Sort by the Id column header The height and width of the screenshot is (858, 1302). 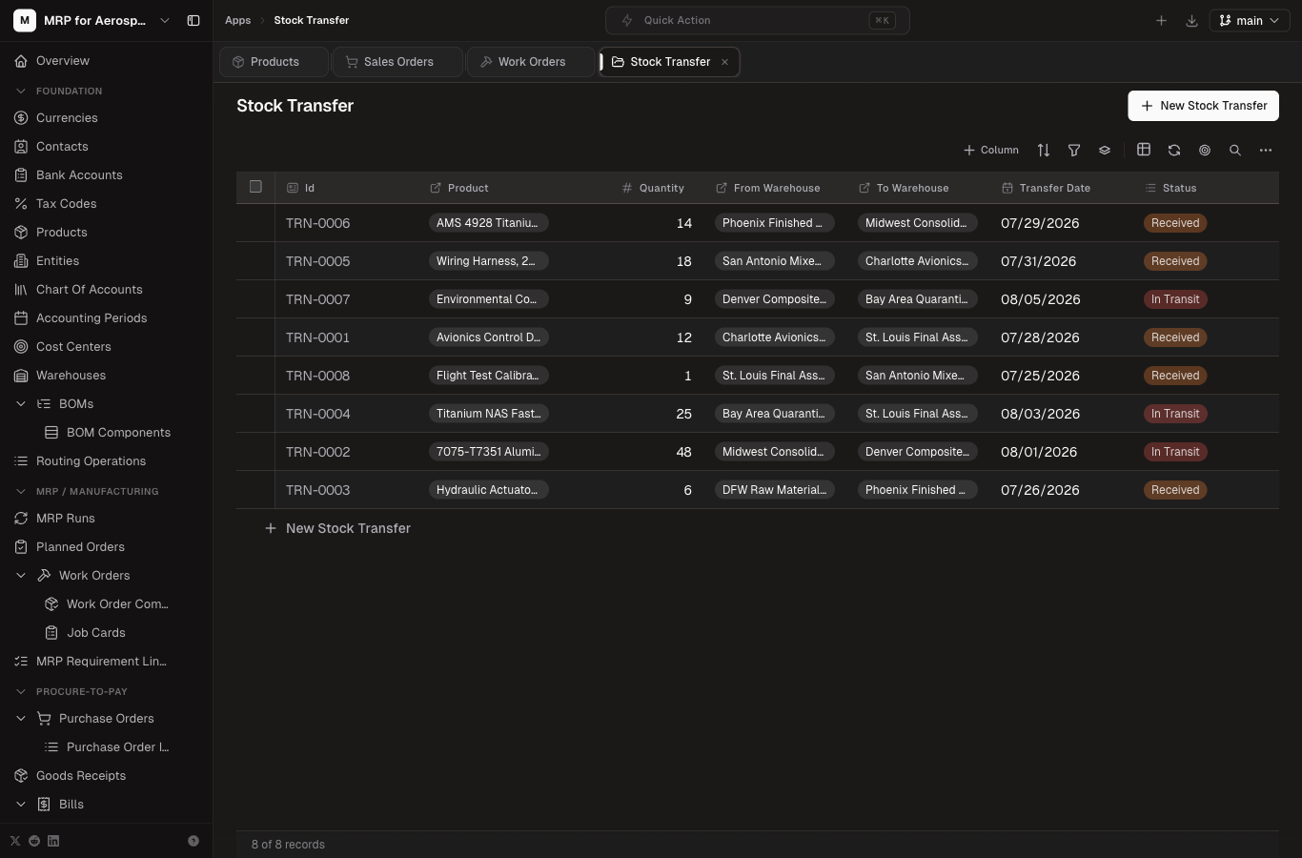347,188
